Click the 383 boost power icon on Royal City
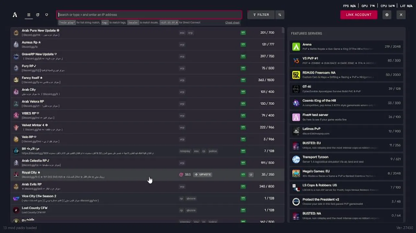 tap(181, 174)
